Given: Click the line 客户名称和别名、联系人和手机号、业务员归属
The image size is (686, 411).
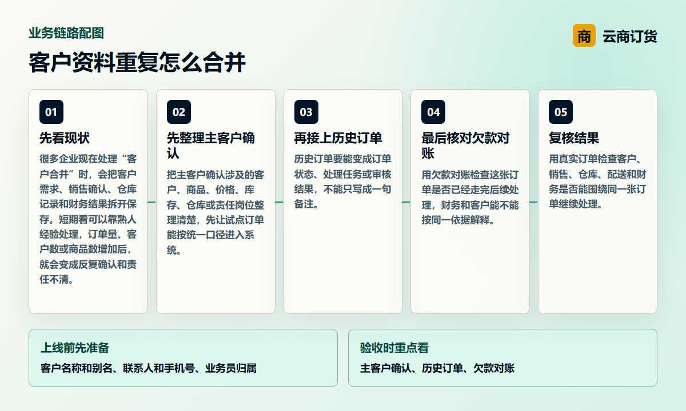Looking at the screenshot, I should pos(149,368).
